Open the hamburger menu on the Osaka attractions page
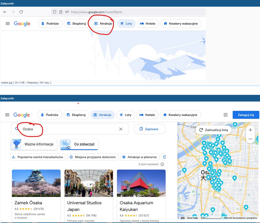Image resolution: width=260 pixels, height=223 pixels. pyautogui.click(x=7, y=115)
